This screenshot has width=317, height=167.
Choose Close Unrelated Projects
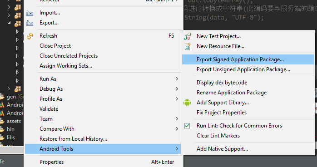coord(69,56)
